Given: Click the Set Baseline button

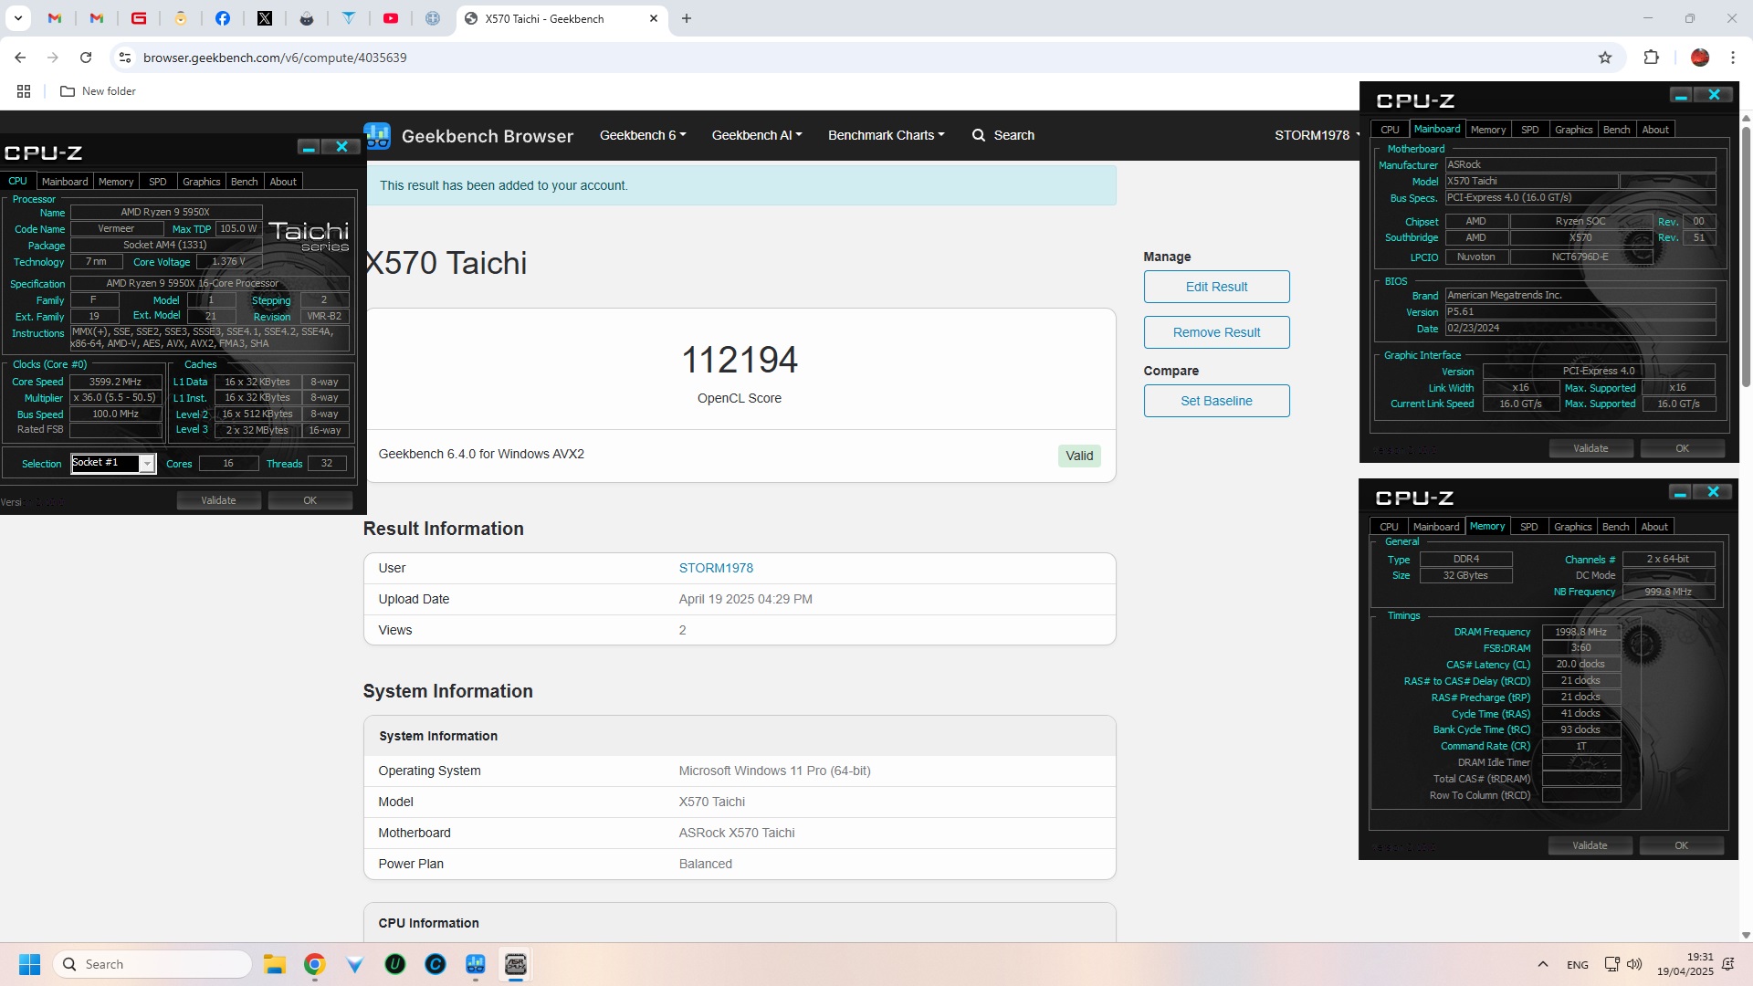Looking at the screenshot, I should click(x=1216, y=401).
